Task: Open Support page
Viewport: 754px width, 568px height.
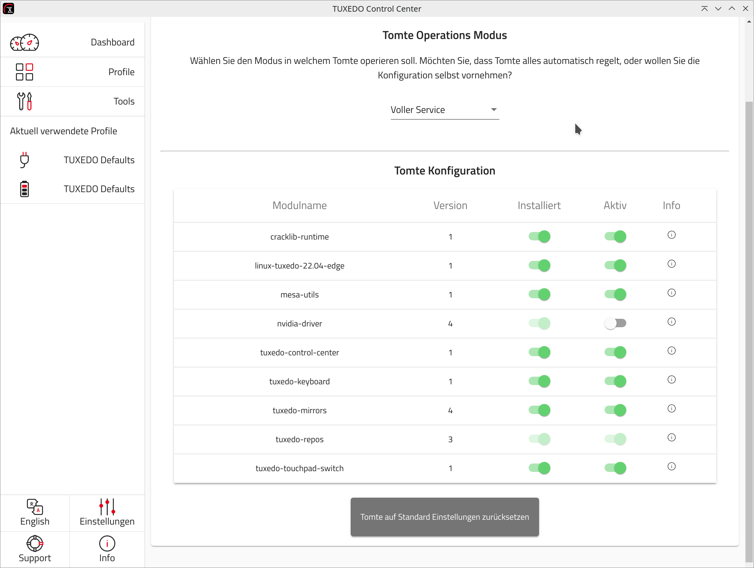Action: pos(35,550)
